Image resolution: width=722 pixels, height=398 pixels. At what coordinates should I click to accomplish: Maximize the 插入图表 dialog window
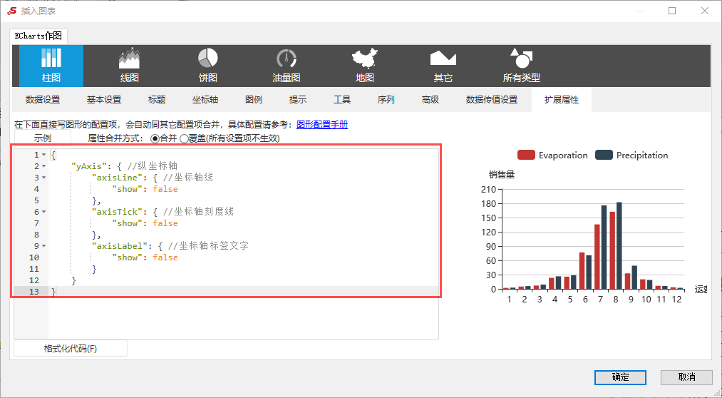pos(672,11)
